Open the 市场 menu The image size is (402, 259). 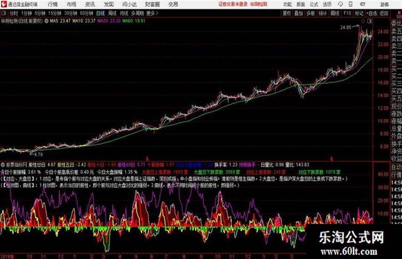point(71,4)
